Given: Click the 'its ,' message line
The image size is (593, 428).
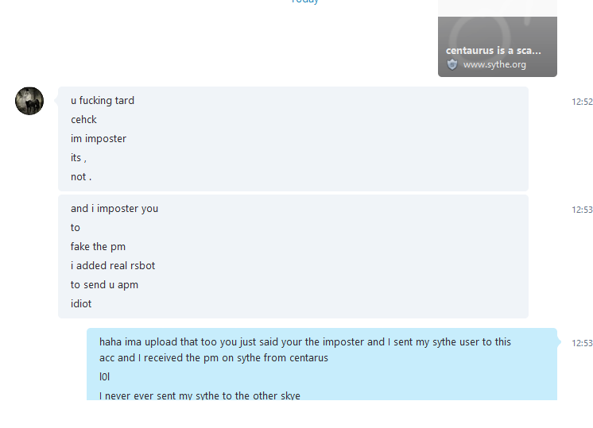Looking at the screenshot, I should tap(78, 157).
